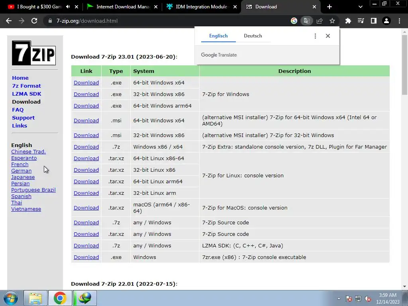Click the browser back arrow
This screenshot has height=306, width=408.
(9, 21)
